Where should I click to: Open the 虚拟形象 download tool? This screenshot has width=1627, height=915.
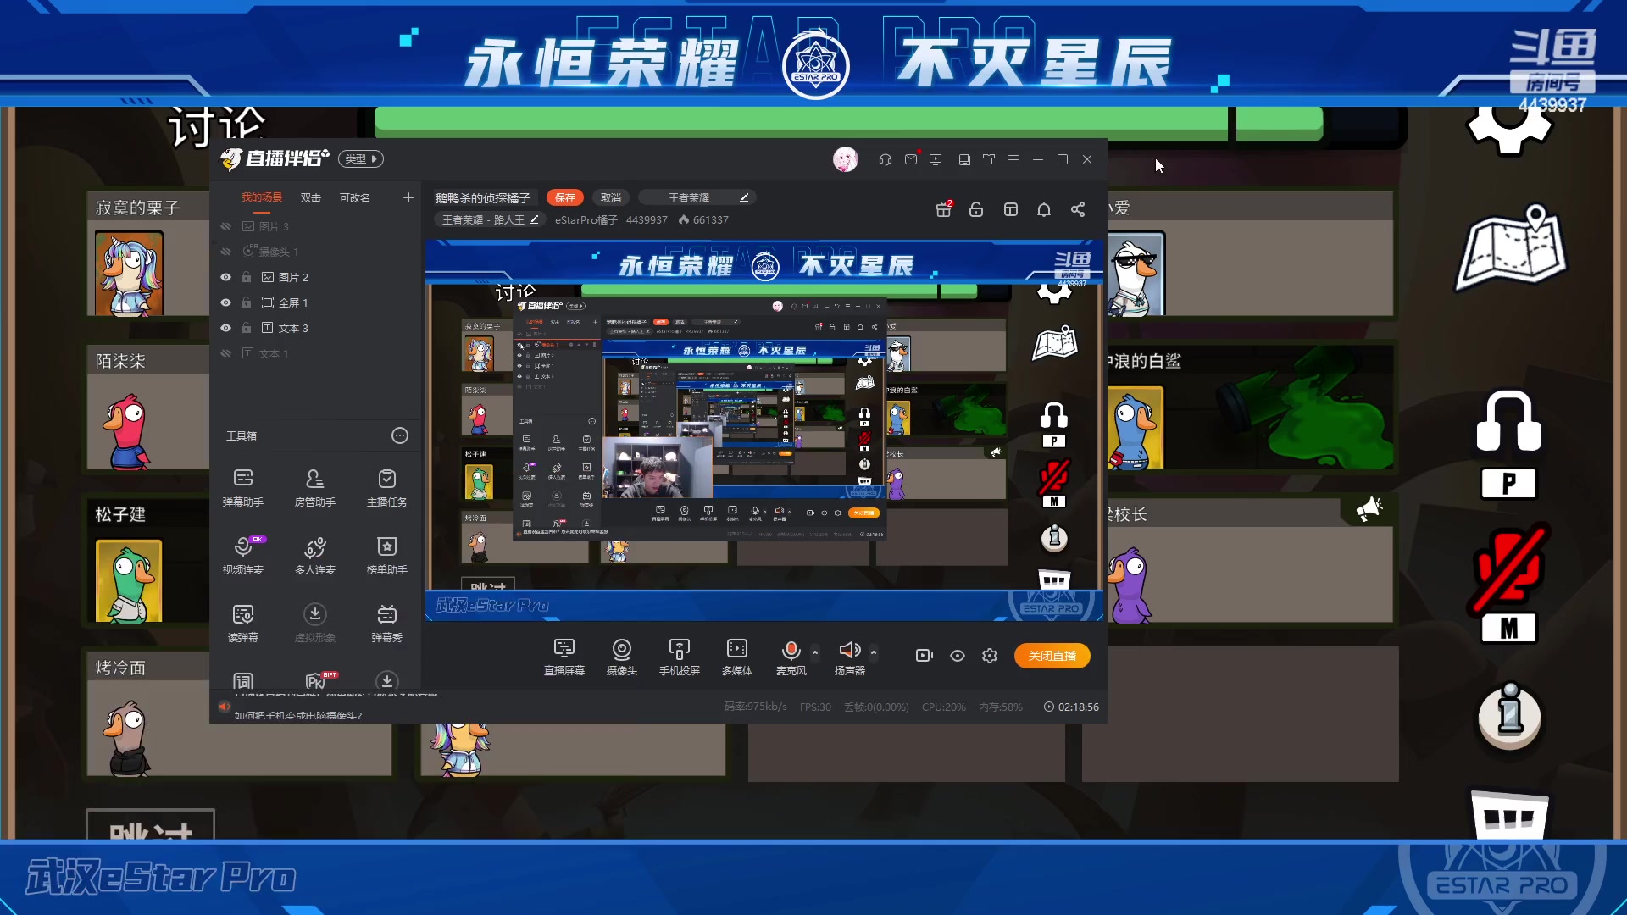[x=314, y=624]
